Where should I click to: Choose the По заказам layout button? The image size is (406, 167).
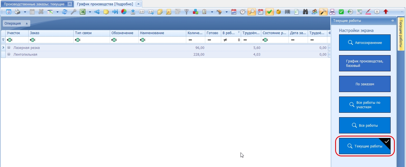point(365,84)
